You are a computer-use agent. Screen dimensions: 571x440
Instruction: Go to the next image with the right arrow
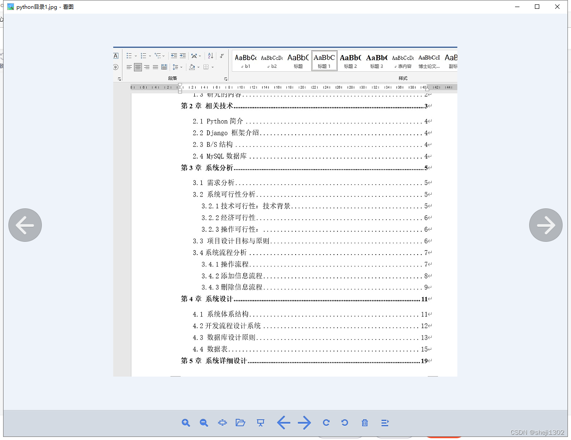click(304, 423)
